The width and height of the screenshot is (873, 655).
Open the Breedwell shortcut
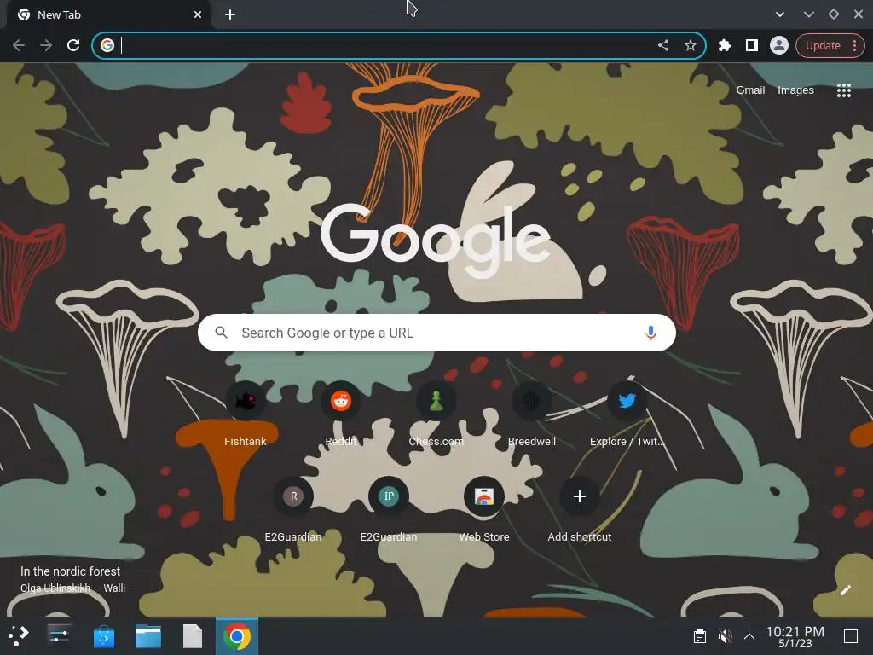[x=532, y=415]
